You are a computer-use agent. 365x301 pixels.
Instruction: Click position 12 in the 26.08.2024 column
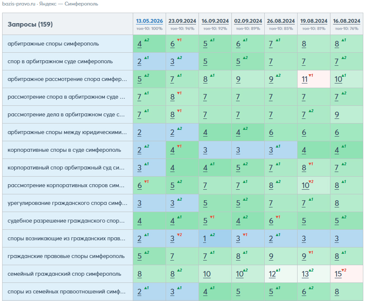pos(272,274)
